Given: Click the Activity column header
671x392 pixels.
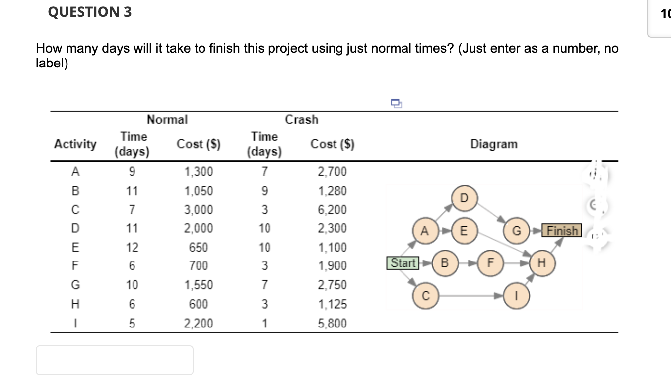Looking at the screenshot, I should point(75,144).
